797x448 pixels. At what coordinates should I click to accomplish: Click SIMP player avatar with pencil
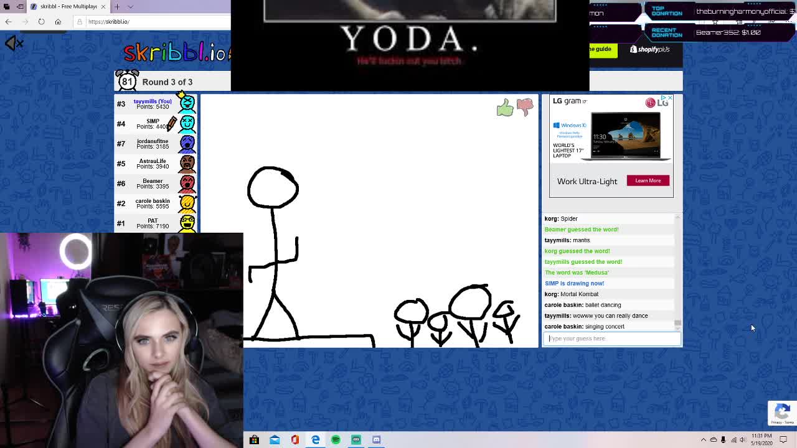[x=187, y=124]
